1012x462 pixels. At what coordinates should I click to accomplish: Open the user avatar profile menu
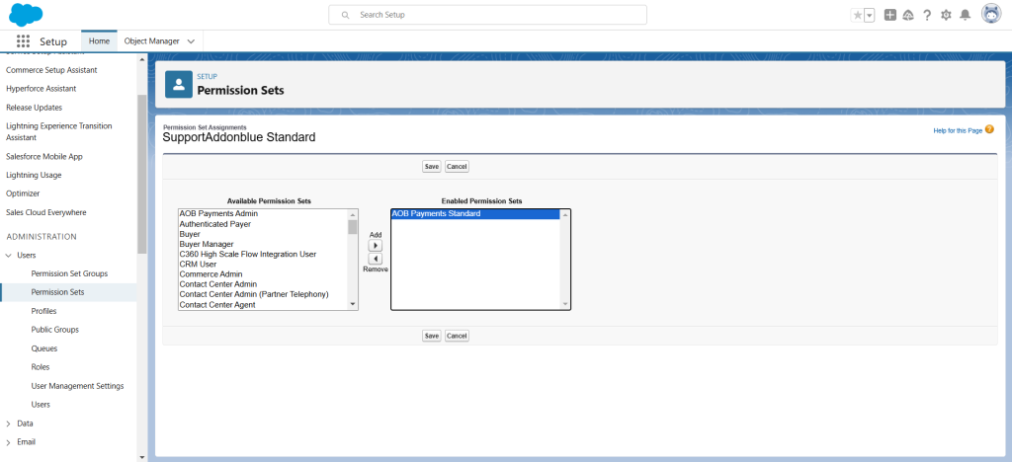pos(991,14)
